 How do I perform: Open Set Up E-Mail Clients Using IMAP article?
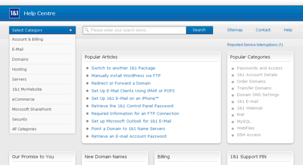133,90
